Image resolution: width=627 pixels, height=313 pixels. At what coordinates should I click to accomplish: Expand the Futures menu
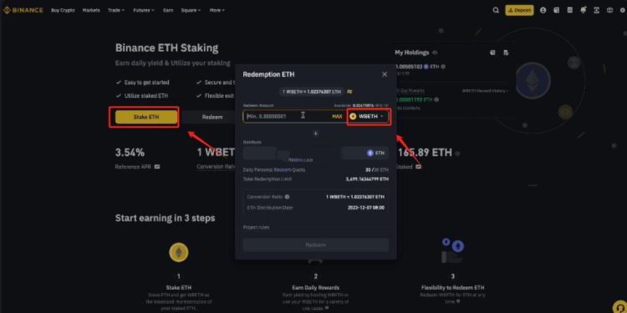(141, 10)
